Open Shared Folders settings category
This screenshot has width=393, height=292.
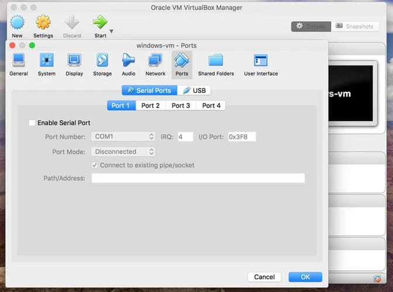click(x=216, y=65)
